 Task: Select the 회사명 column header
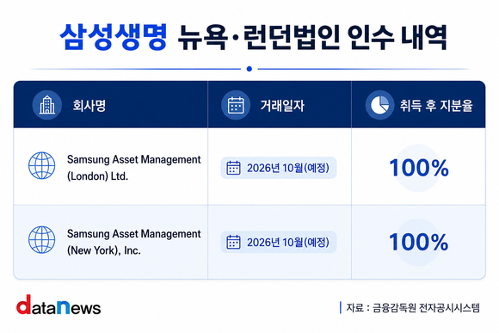point(89,105)
